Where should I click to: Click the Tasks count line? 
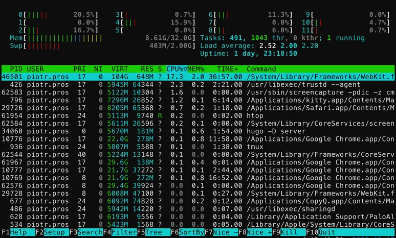point(282,38)
